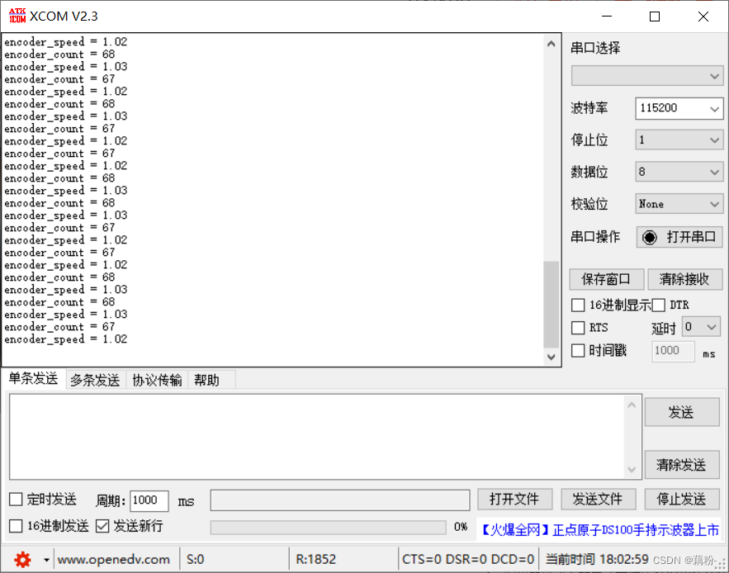Click the 周期 period input field

coord(149,500)
